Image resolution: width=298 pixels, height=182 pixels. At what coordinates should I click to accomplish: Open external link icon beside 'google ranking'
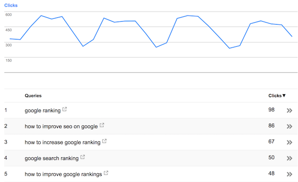pos(65,109)
